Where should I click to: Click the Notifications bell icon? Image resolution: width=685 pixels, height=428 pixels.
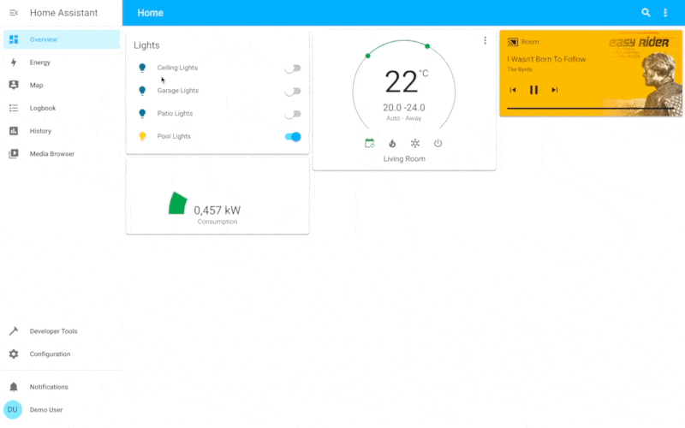point(14,387)
